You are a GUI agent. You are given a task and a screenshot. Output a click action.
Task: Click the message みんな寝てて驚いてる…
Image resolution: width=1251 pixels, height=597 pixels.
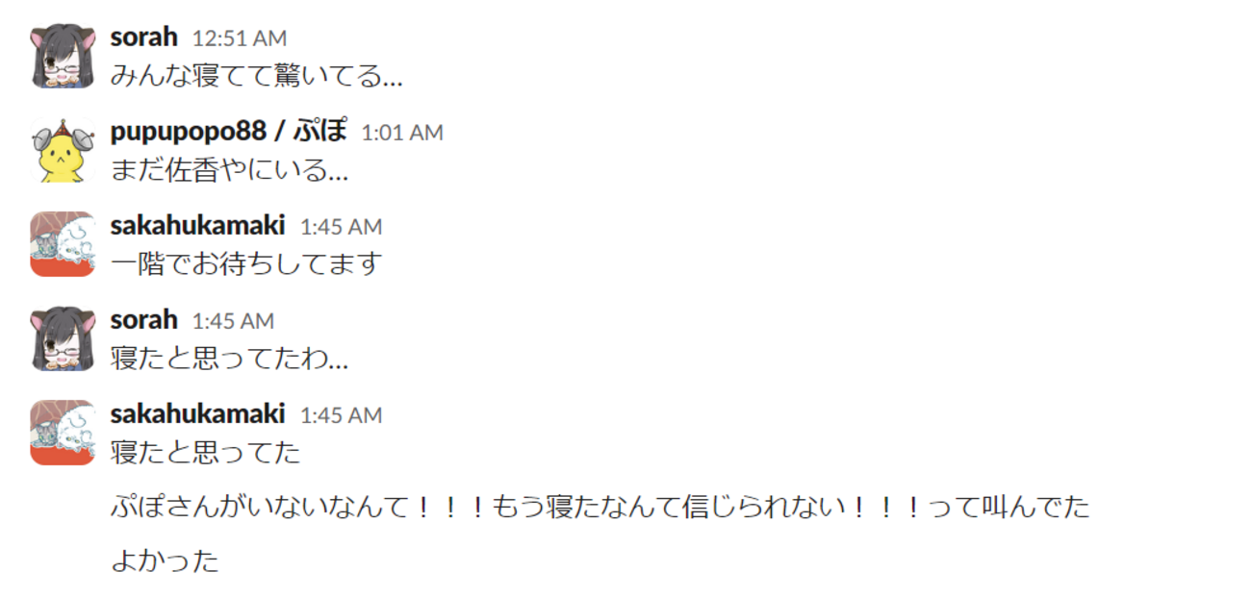(x=257, y=75)
